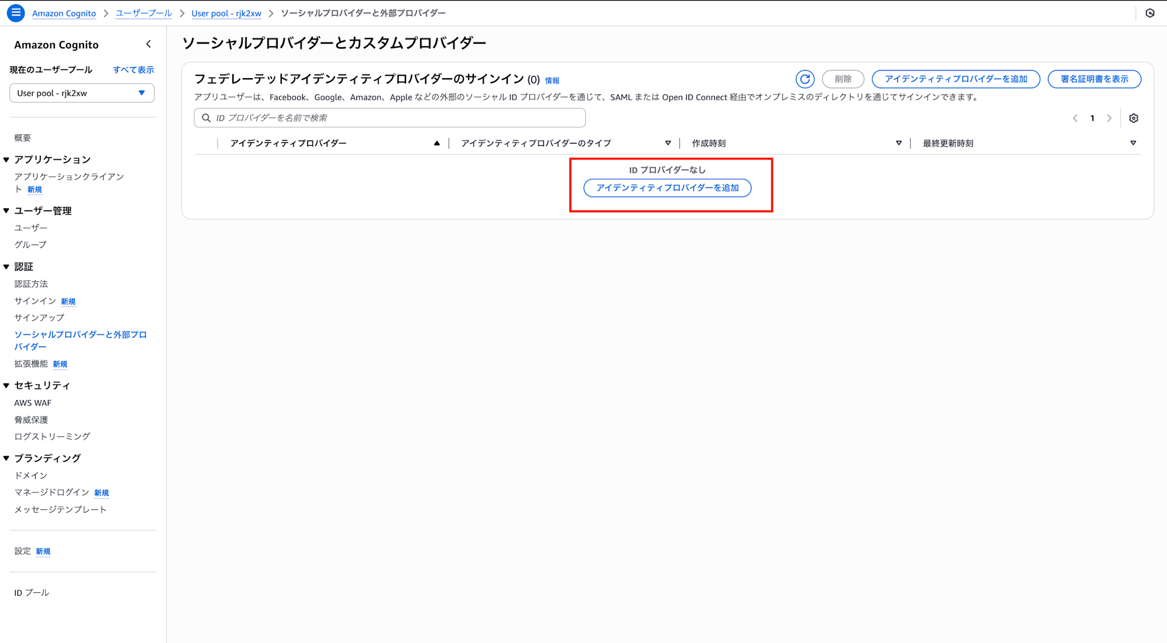
Task: Collapse the 認証 section
Action: (6, 267)
